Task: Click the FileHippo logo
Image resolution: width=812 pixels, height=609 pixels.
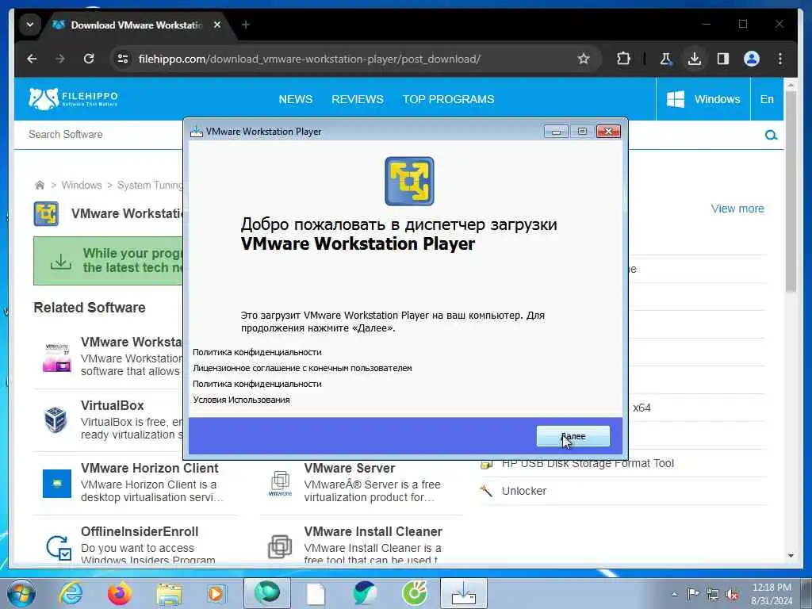Action: coord(73,98)
